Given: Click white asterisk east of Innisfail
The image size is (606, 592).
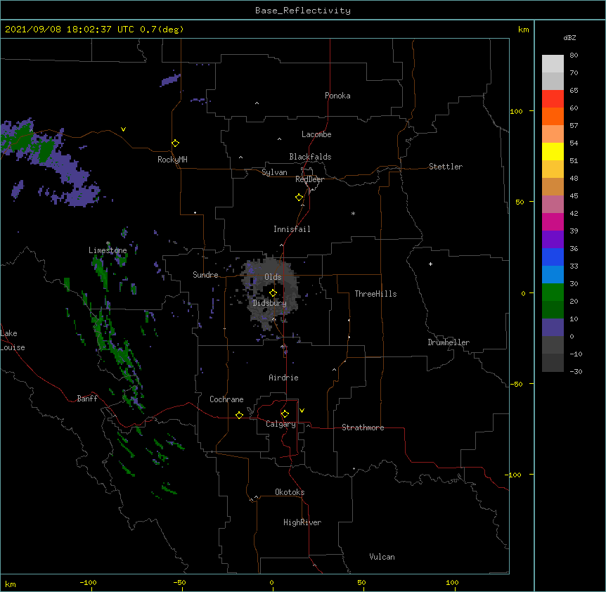Looking at the screenshot, I should (x=353, y=213).
